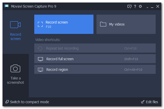Open Edit files link
Viewport: 164px width, 109px height.
pos(150,102)
